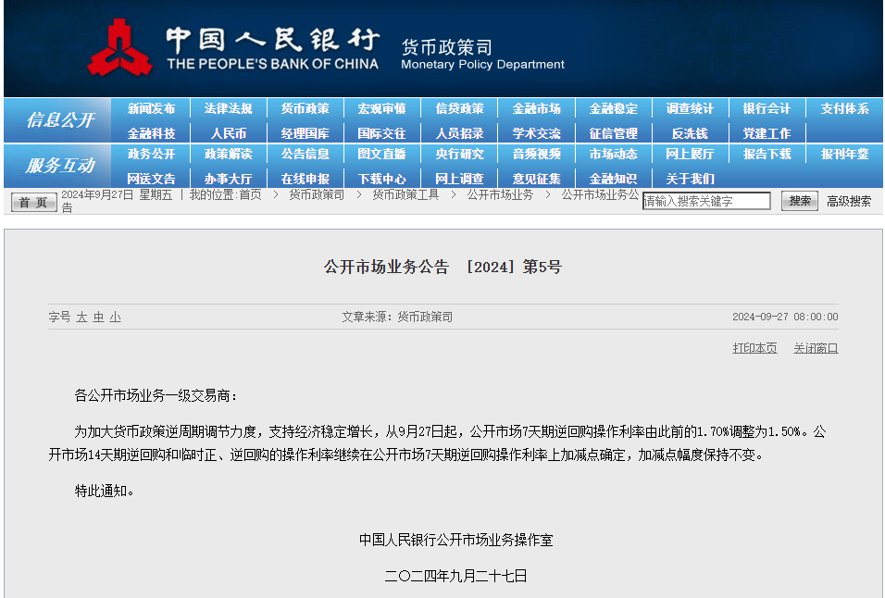Go to 信贷政策 section

coord(459,108)
